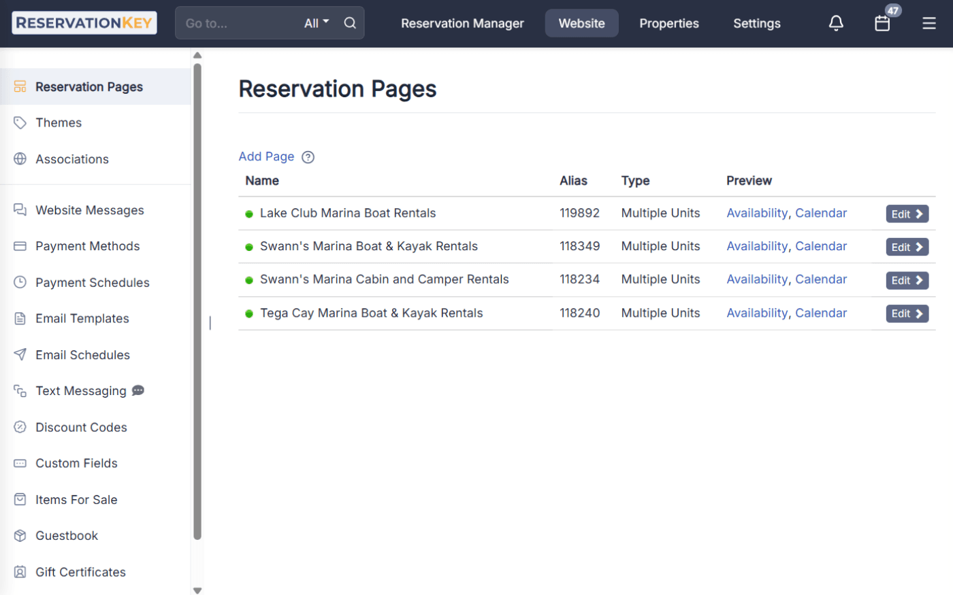This screenshot has height=595, width=953.
Task: Click the search magnifier icon
Action: tap(350, 23)
